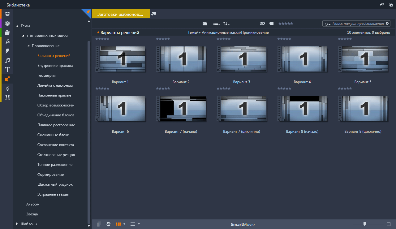396x229 pixels.
Task: Select Шахматный рисунок category
Action: (55, 184)
